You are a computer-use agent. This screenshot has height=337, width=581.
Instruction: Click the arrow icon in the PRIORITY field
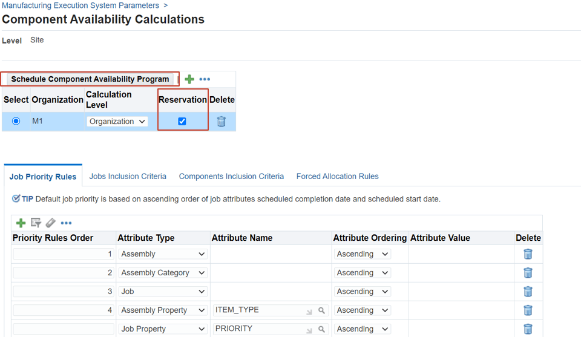point(309,330)
